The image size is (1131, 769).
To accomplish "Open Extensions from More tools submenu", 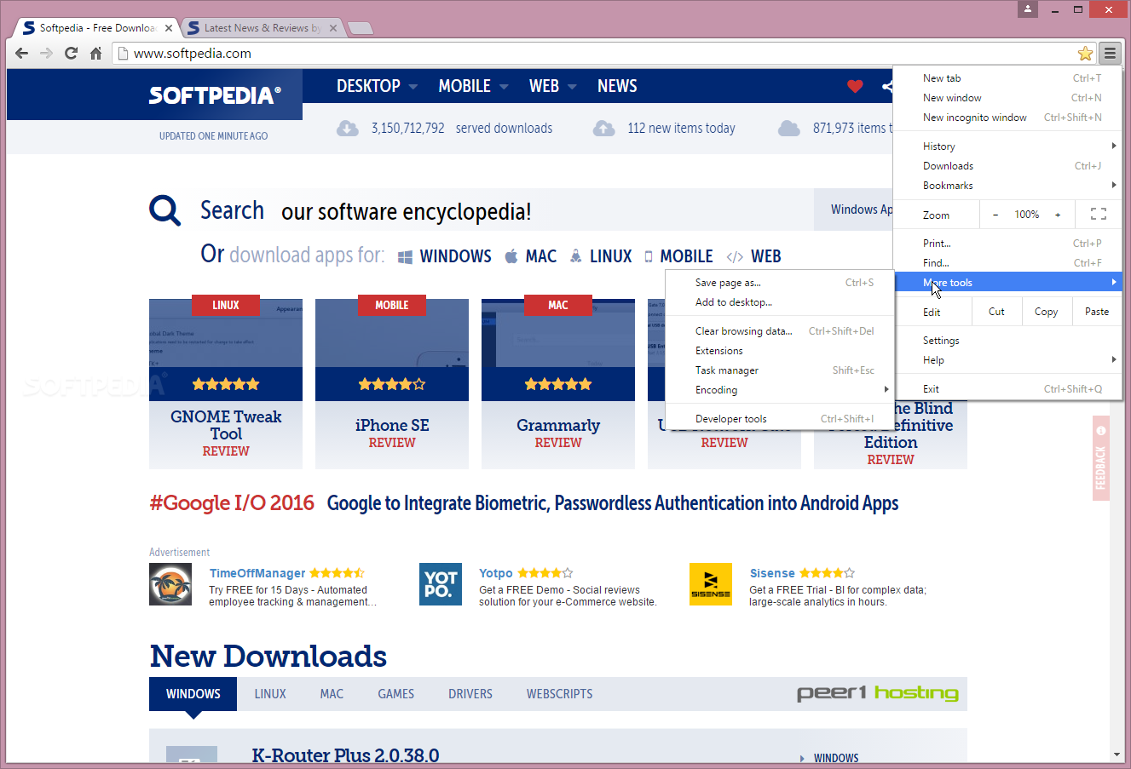I will click(x=780, y=351).
